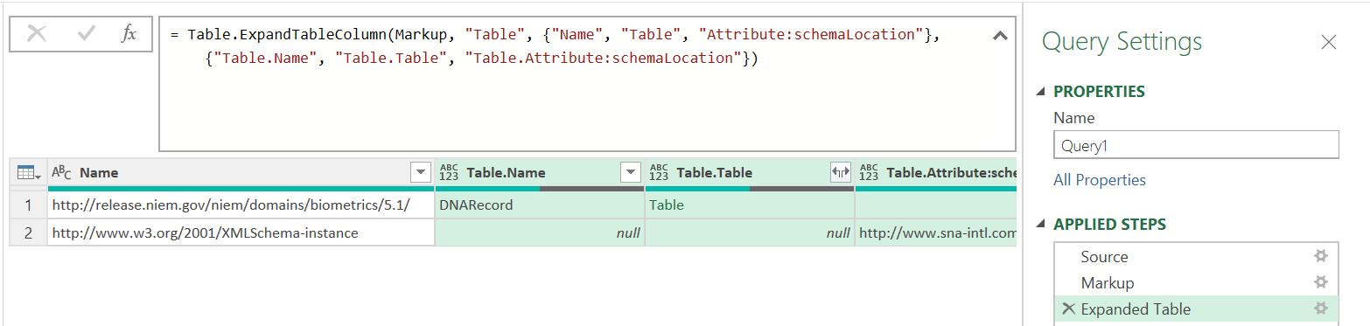Open settings gear for Markup step
Image resolution: width=1370 pixels, height=326 pixels.
[1321, 282]
